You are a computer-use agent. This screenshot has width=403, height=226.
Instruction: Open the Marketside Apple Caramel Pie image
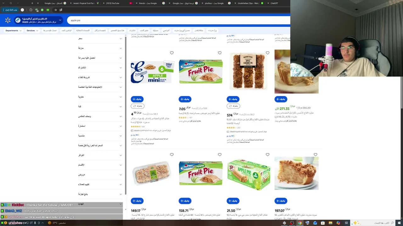pyautogui.click(x=248, y=72)
